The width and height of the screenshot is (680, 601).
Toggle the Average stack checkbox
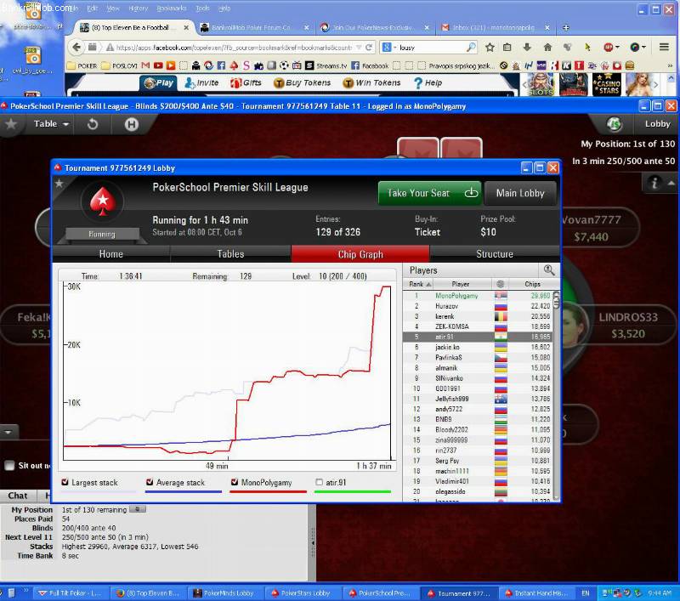[x=150, y=482]
